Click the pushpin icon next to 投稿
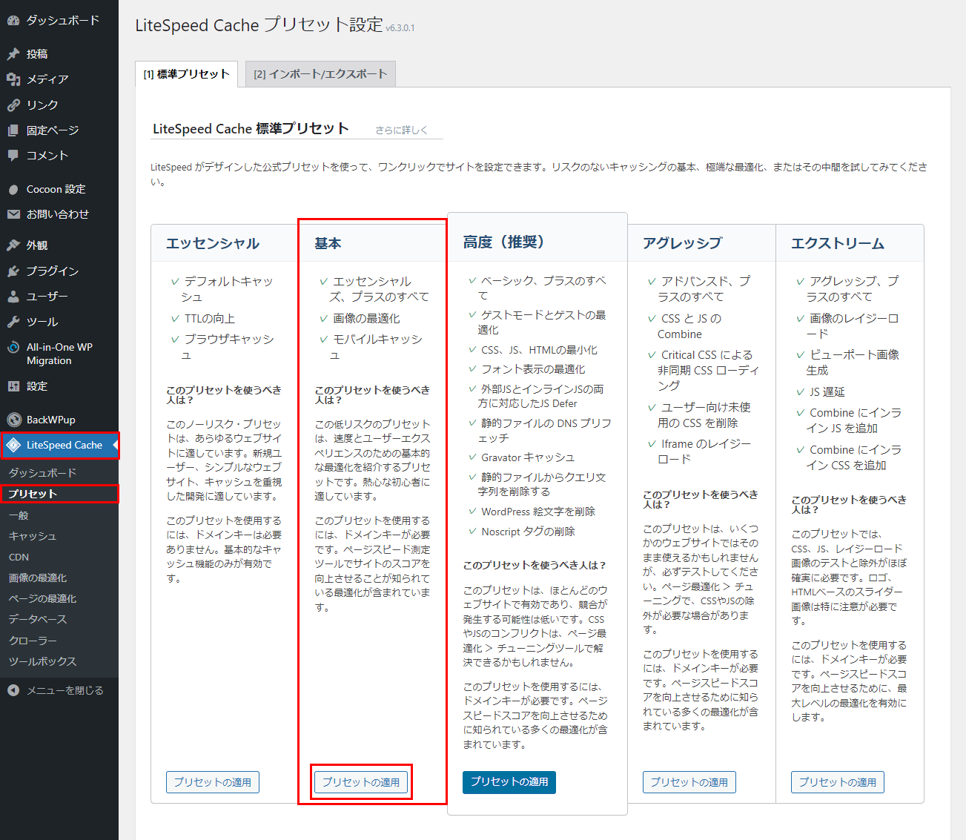Viewport: 966px width, 840px height. [x=13, y=54]
